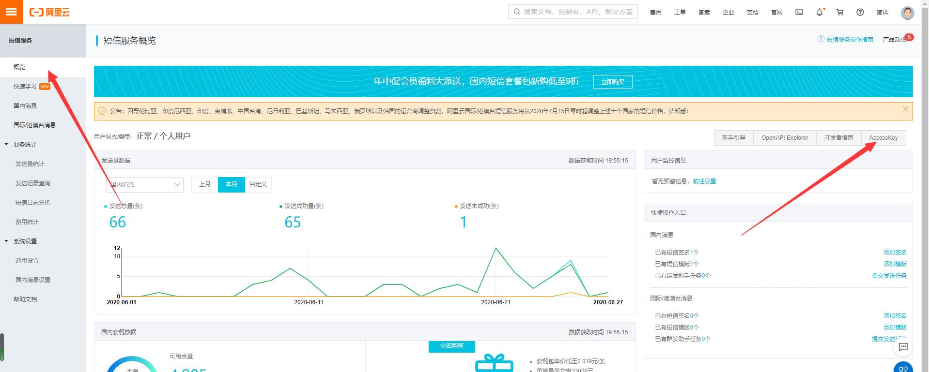The width and height of the screenshot is (929, 372).
Task: Open the 企业 menu
Action: point(728,13)
